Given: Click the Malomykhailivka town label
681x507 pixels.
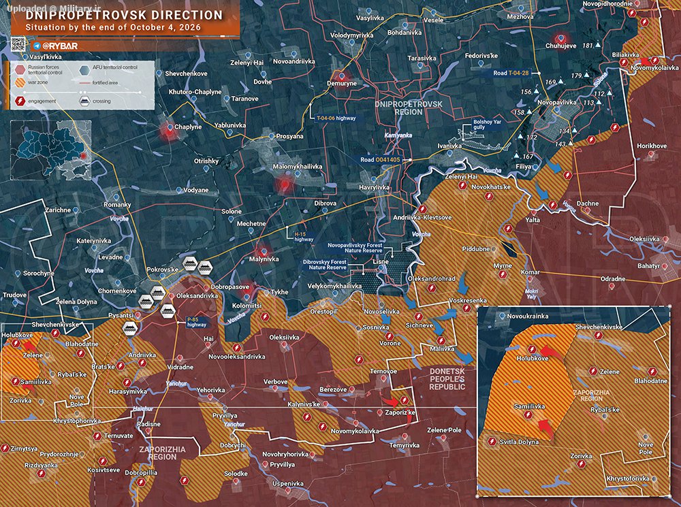Looking at the screenshot, I should [298, 167].
